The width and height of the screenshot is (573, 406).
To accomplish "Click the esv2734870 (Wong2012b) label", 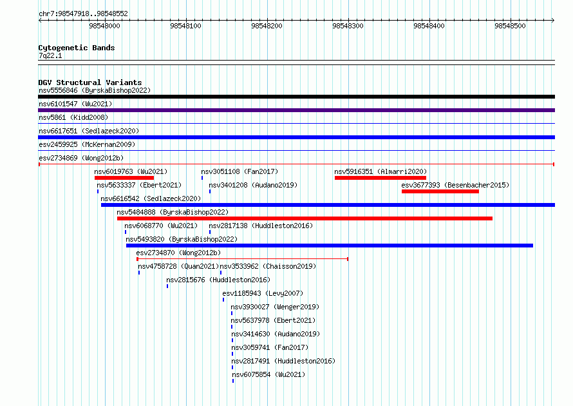I will tap(178, 253).
